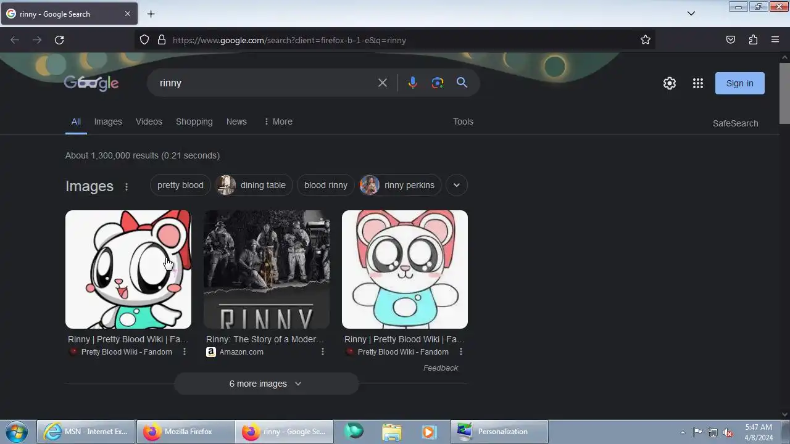The width and height of the screenshot is (790, 444).
Task: Select the dining table chip
Action: point(254,185)
